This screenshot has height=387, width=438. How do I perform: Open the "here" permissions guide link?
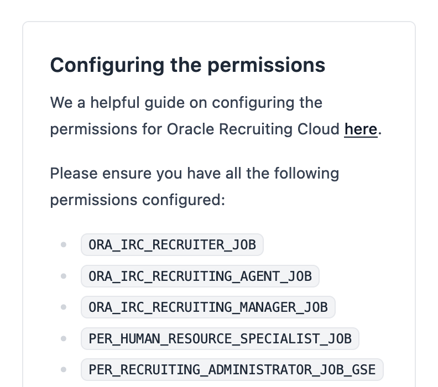pyautogui.click(x=361, y=129)
